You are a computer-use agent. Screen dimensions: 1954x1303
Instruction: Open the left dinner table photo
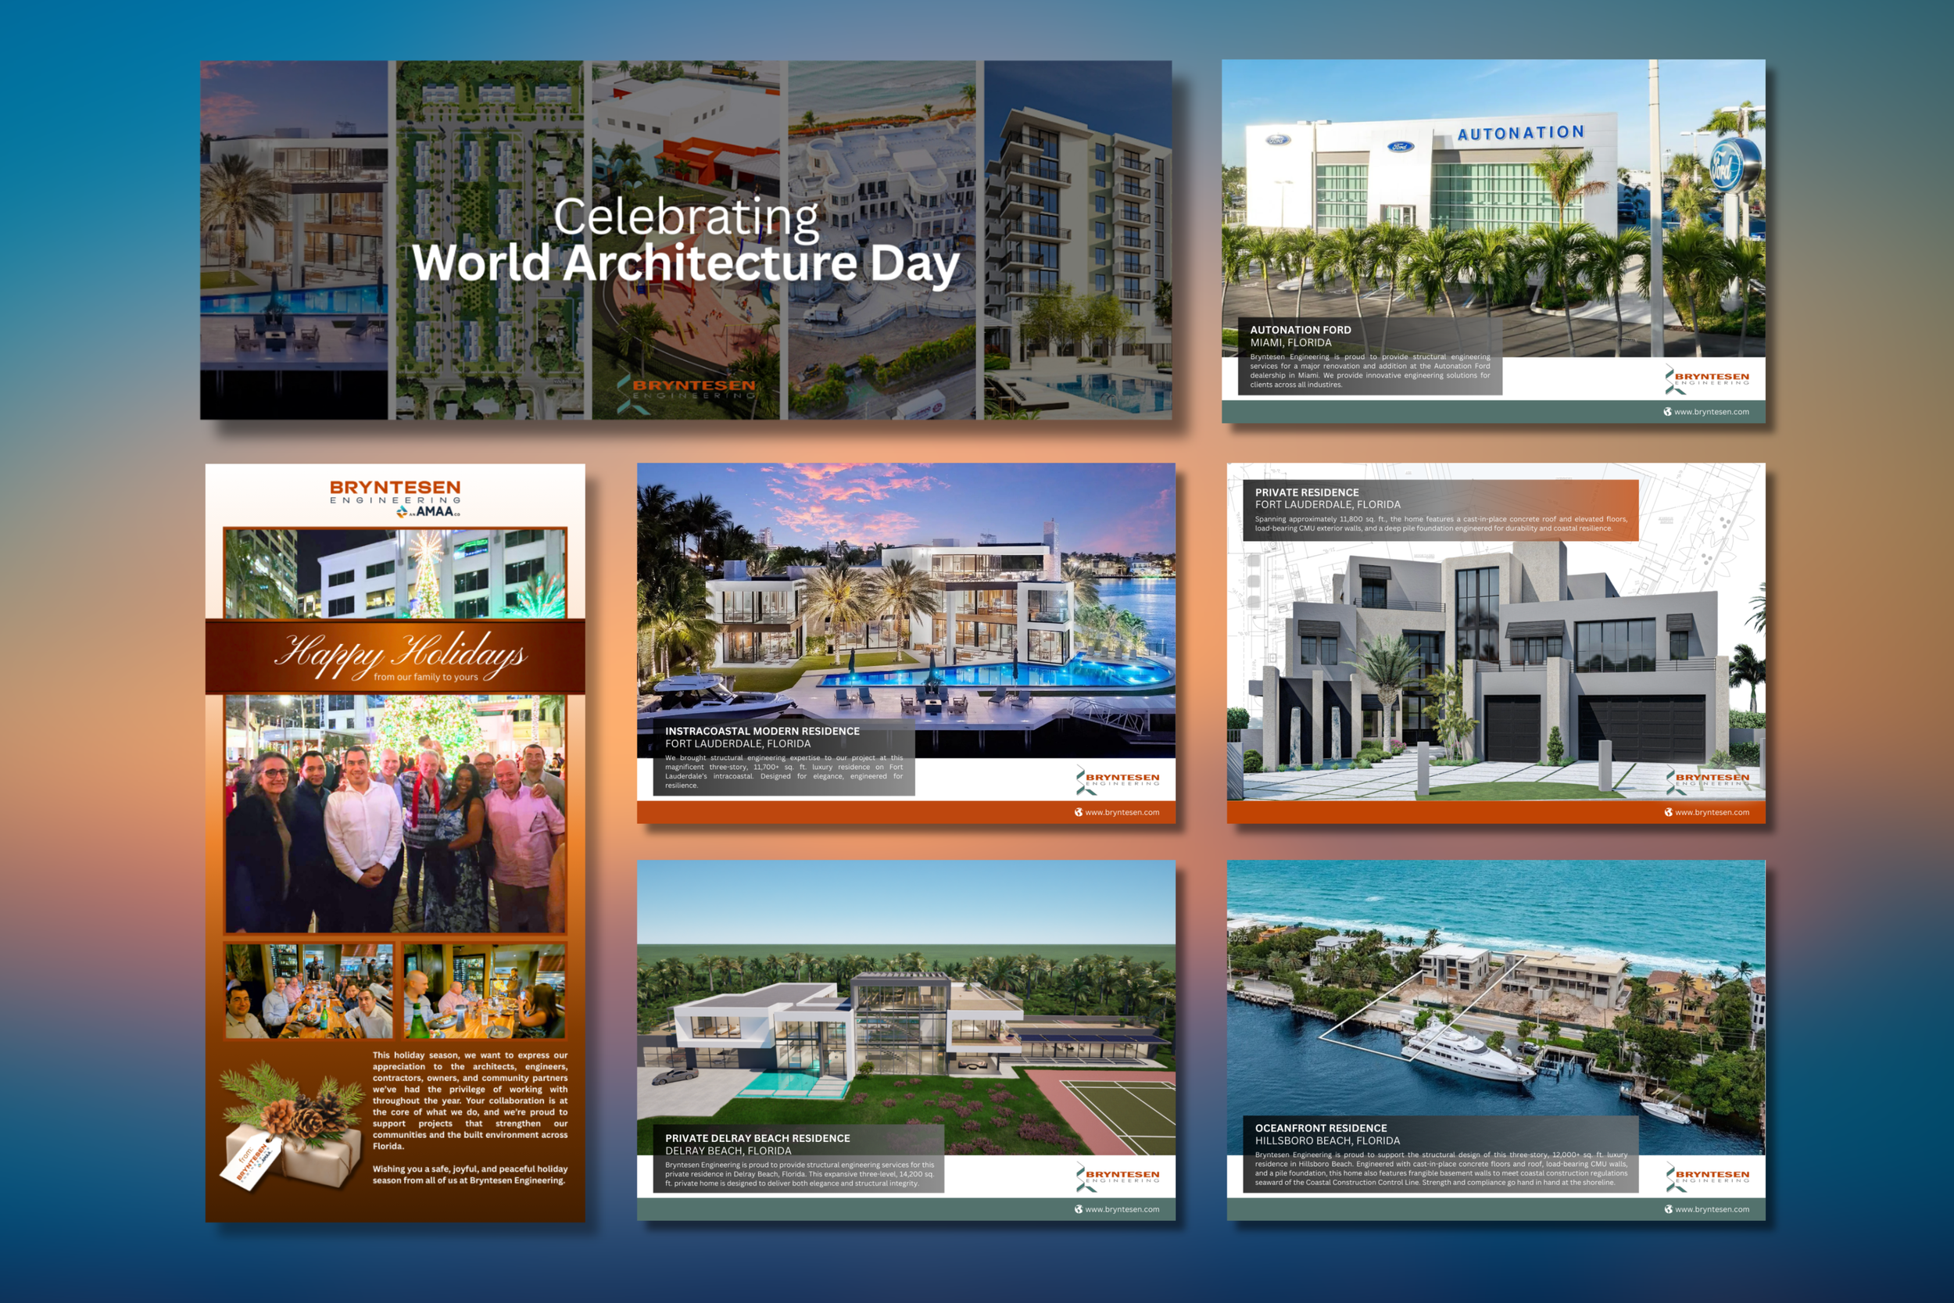click(x=308, y=990)
